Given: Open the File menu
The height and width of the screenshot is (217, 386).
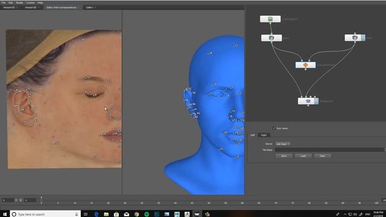Looking at the screenshot, I should tap(4, 2).
